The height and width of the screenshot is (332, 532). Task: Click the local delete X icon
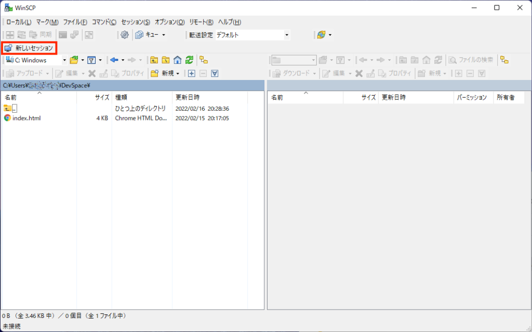92,73
